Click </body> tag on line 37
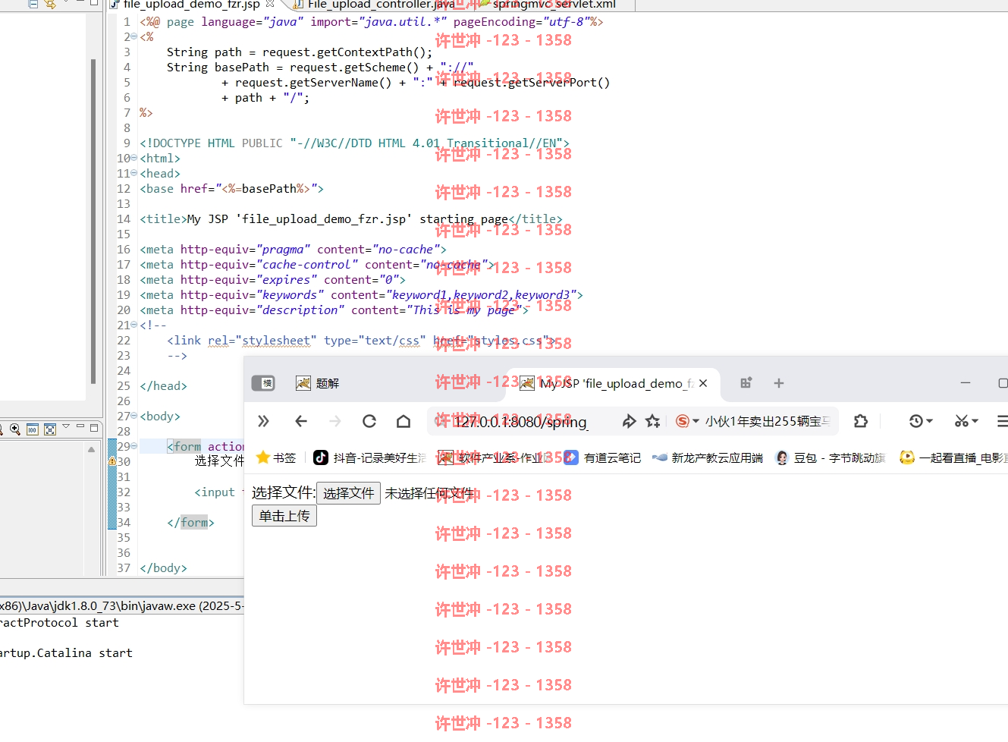 pyautogui.click(x=163, y=568)
